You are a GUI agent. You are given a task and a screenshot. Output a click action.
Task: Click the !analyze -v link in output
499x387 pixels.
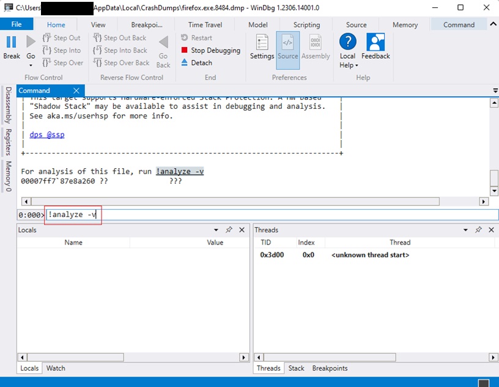pyautogui.click(x=180, y=172)
